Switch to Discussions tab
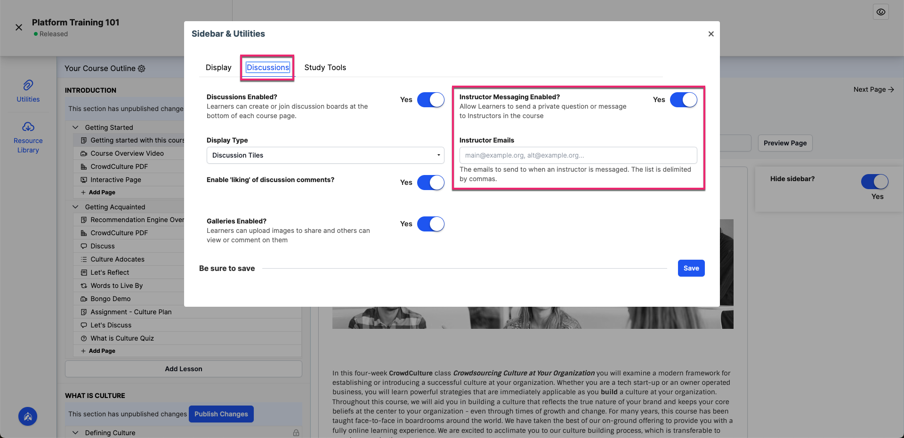Image resolution: width=904 pixels, height=438 pixels. click(x=268, y=68)
